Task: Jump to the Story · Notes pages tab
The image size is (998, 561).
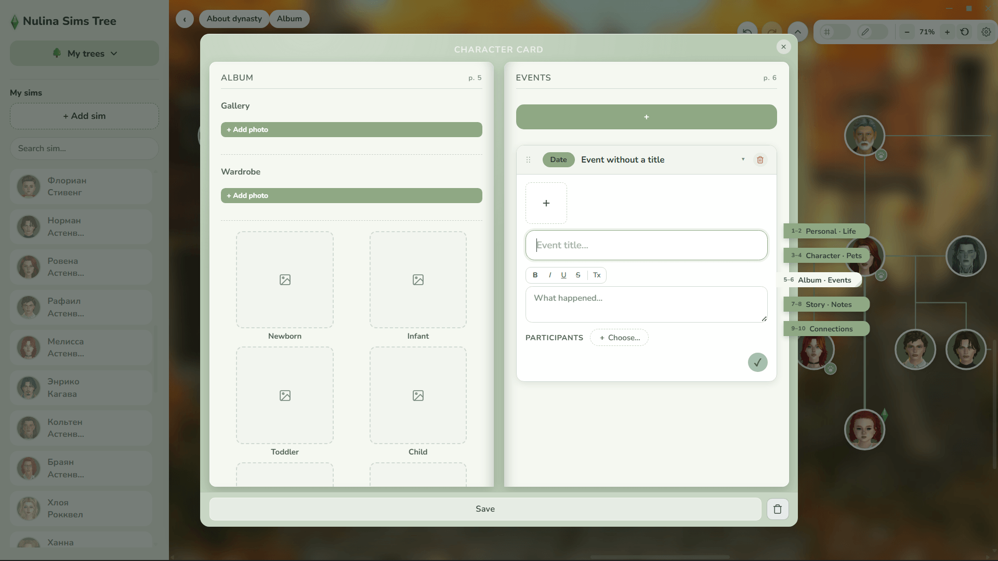Action: pos(826,304)
